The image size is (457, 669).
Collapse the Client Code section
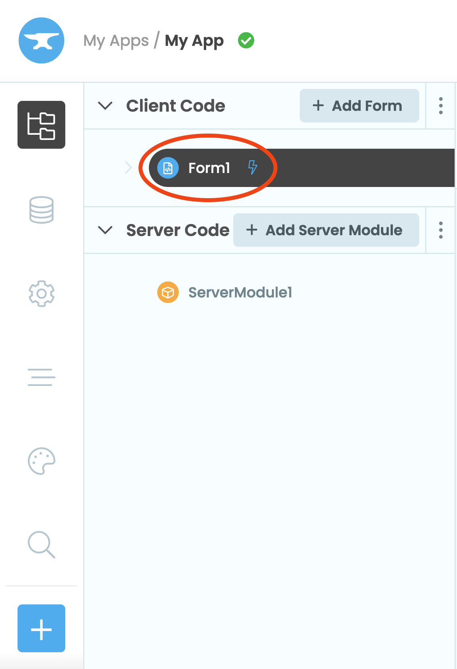[105, 106]
